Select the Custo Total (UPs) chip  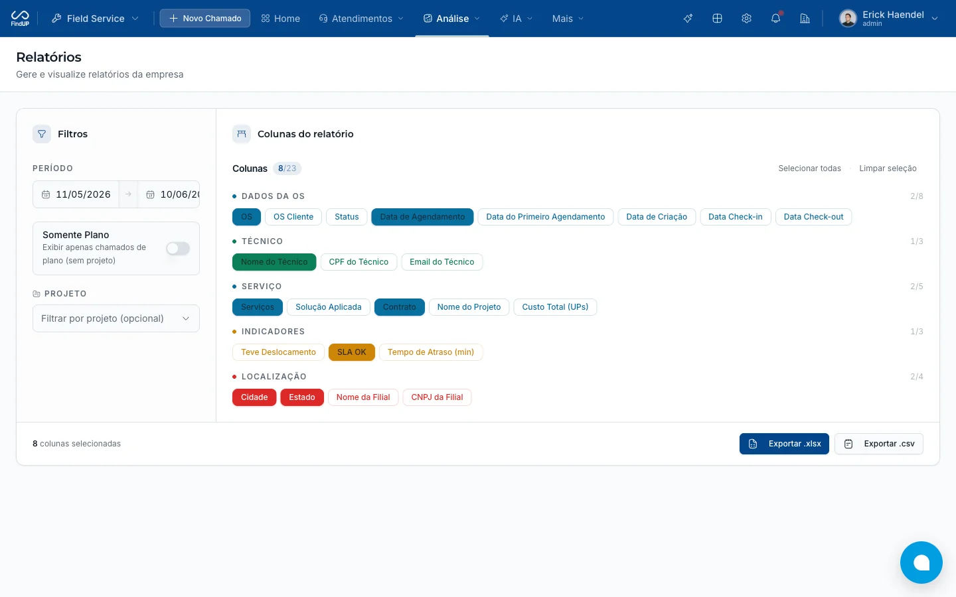click(555, 307)
